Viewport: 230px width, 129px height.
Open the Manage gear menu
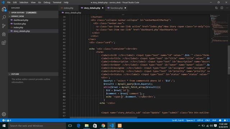(4, 114)
